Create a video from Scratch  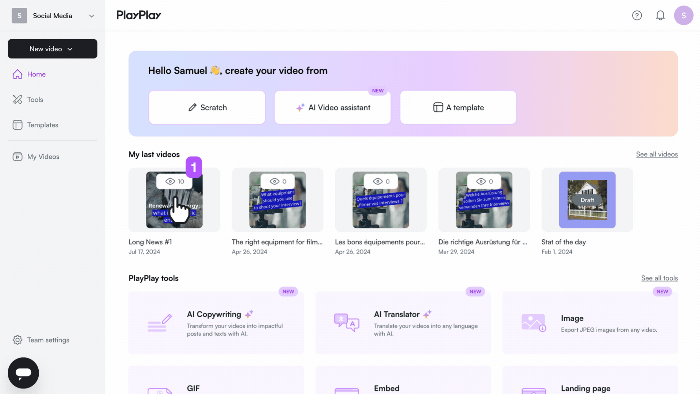[x=207, y=107]
